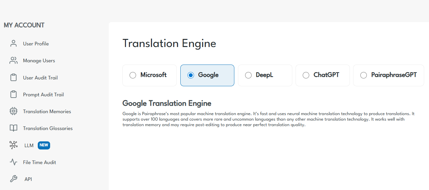
Task: Select the ChatGPT radio button
Action: click(306, 75)
